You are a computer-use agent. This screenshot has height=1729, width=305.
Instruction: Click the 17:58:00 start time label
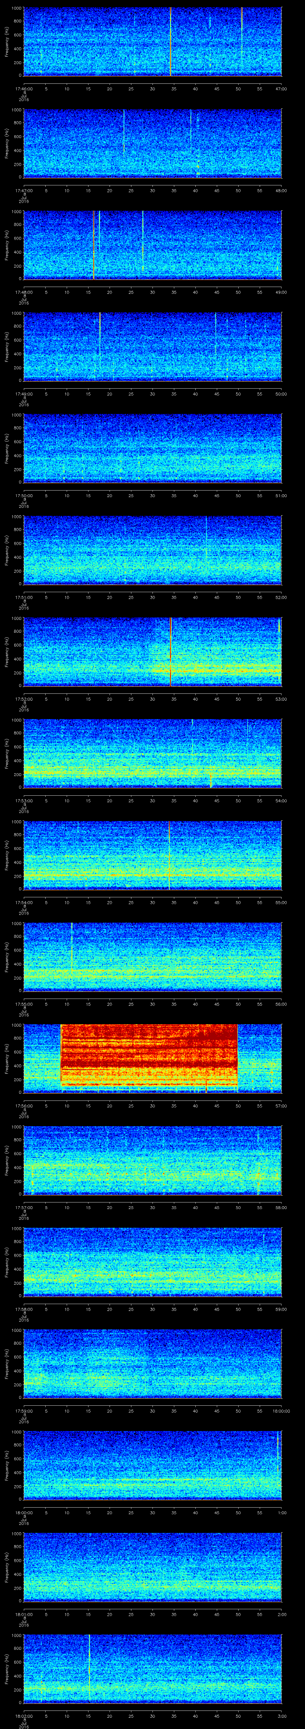[x=24, y=1309]
